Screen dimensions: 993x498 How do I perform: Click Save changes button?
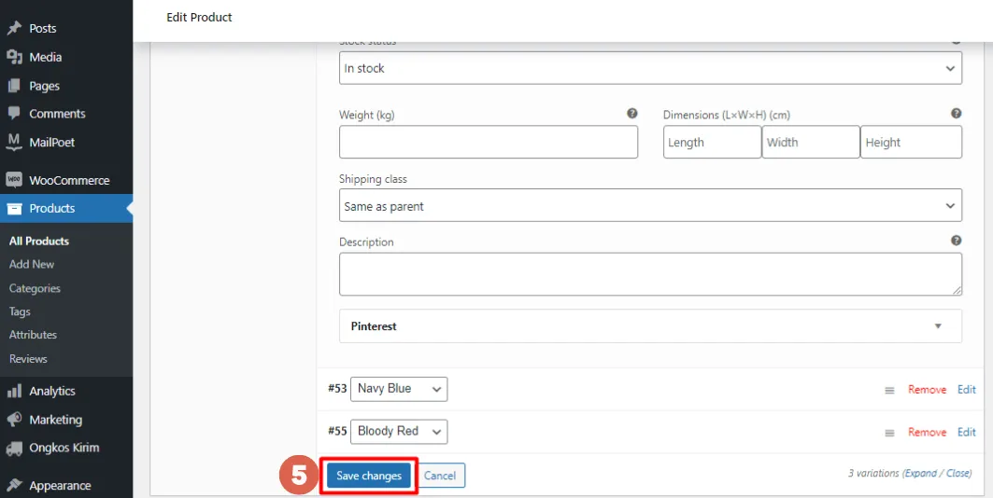[x=369, y=476]
